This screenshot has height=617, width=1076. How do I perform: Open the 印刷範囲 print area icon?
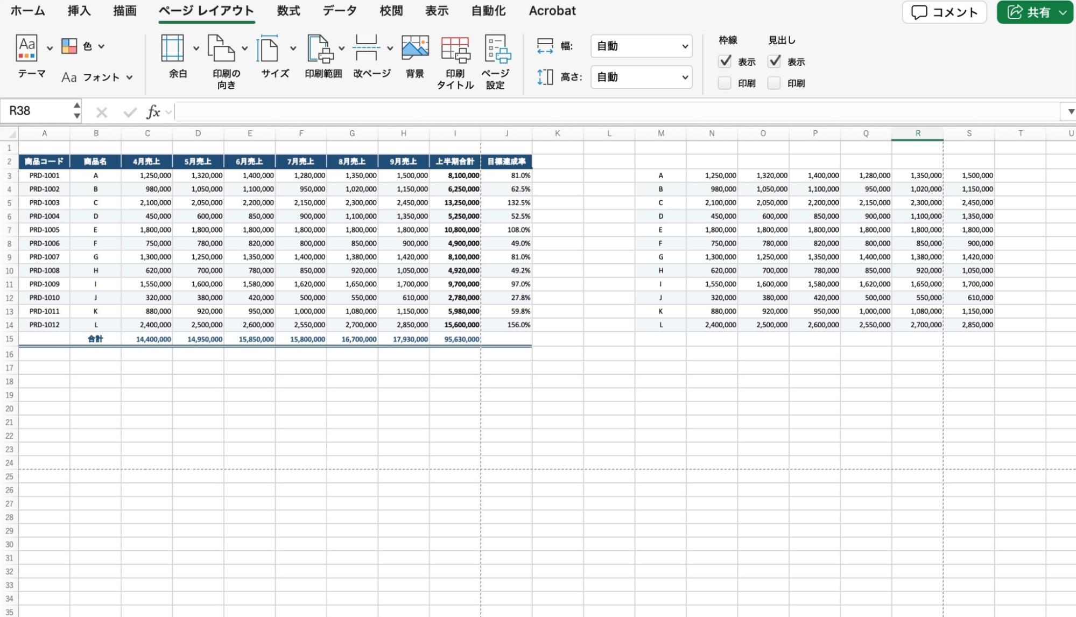click(320, 48)
